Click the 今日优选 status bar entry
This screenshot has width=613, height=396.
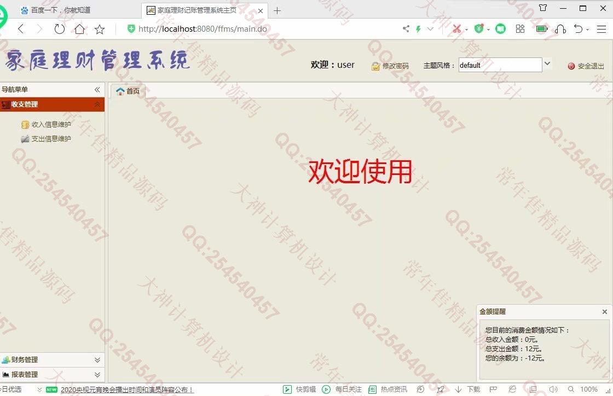coord(11,389)
